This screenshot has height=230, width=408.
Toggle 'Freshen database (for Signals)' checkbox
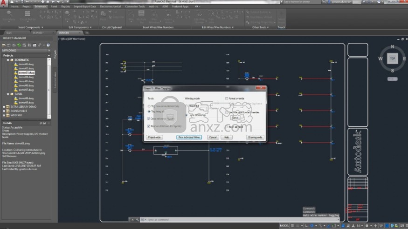149,126
